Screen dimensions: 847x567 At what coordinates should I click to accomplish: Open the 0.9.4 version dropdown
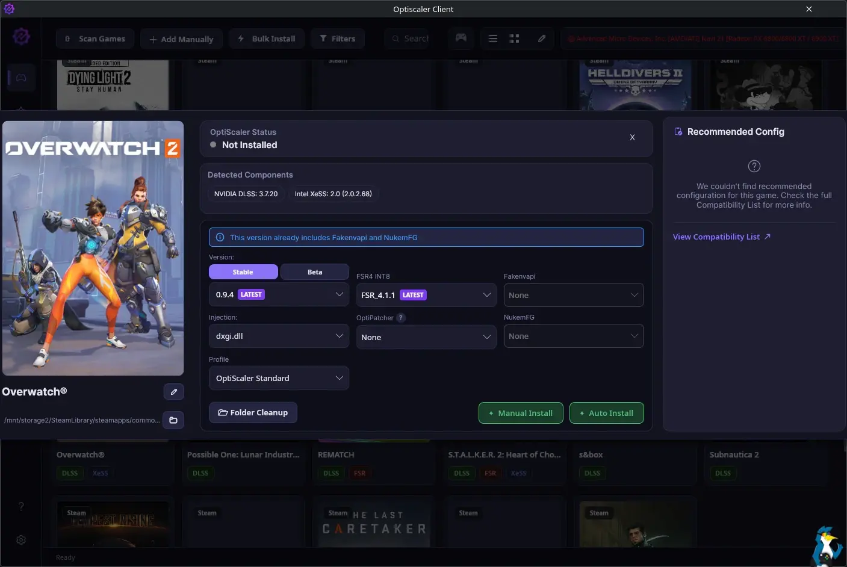279,294
